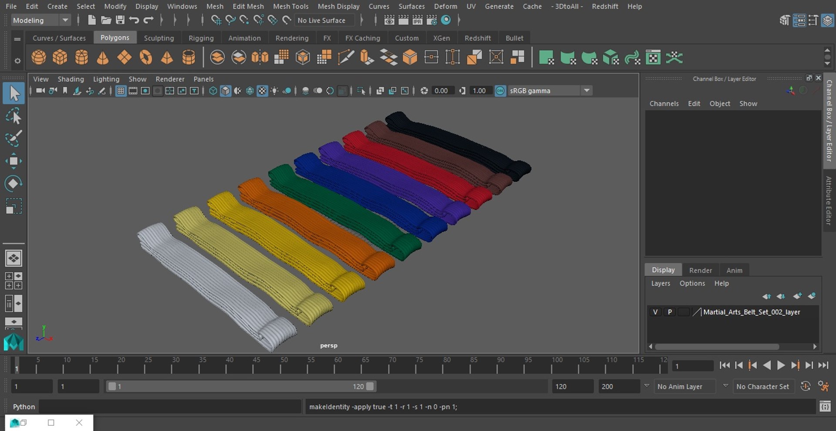The width and height of the screenshot is (836, 431).
Task: Redo the last undone action
Action: tap(148, 20)
